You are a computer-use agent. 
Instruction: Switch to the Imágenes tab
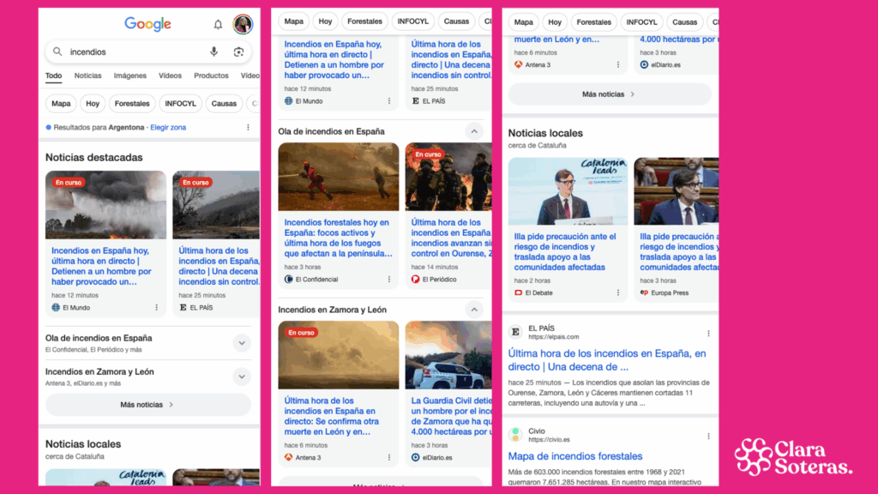coord(130,75)
